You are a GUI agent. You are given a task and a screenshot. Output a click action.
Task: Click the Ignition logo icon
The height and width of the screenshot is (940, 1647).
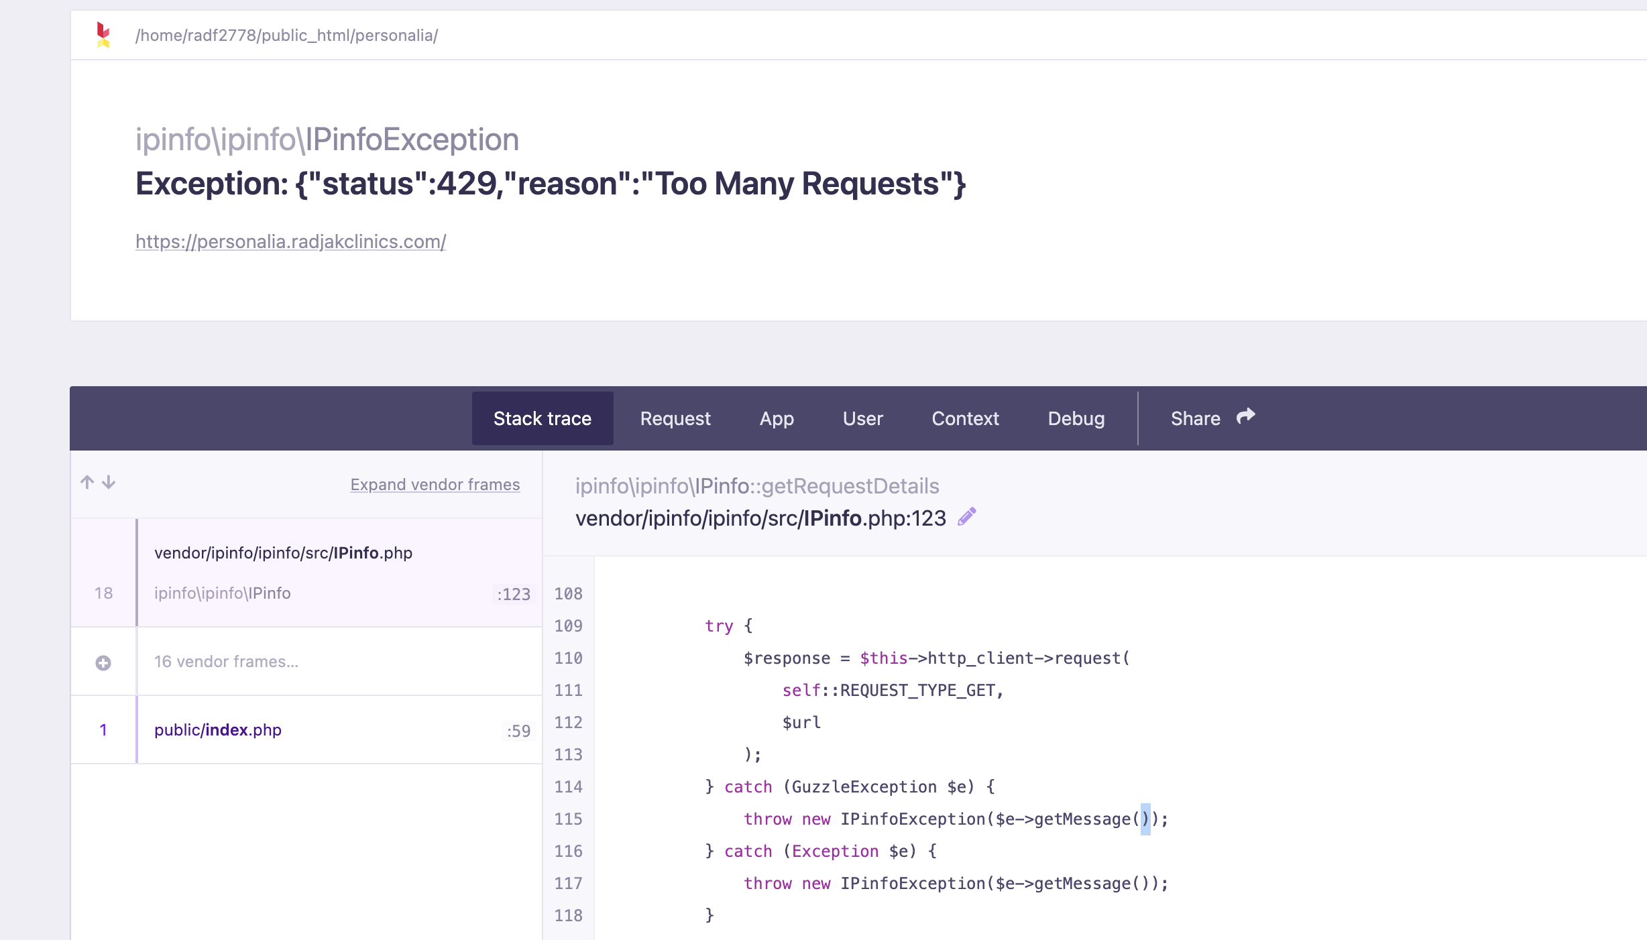(103, 35)
